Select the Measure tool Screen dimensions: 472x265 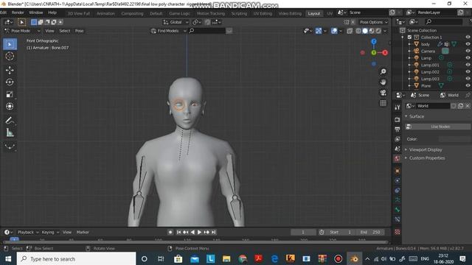[10, 132]
